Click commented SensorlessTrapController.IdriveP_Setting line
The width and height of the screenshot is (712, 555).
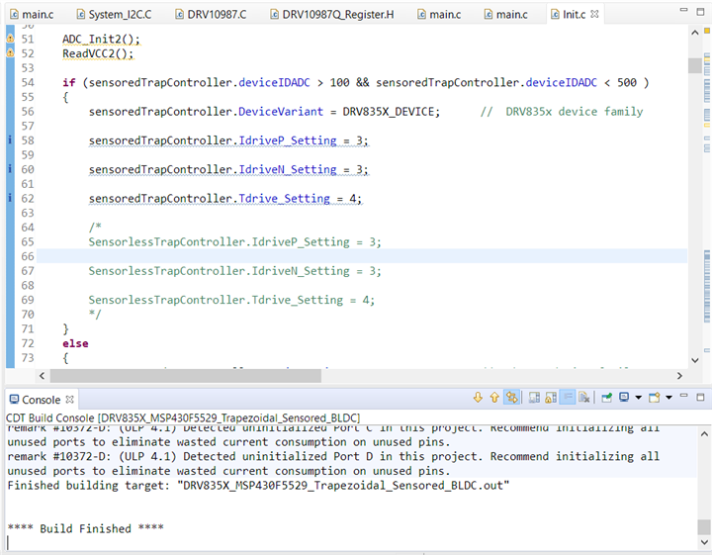(234, 242)
